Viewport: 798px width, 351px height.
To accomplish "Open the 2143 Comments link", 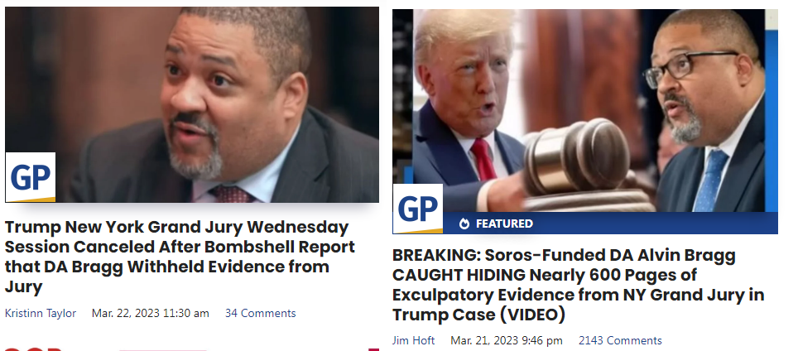I will tap(620, 340).
